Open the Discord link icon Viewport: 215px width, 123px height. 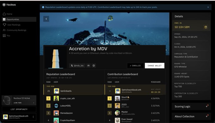89,65
